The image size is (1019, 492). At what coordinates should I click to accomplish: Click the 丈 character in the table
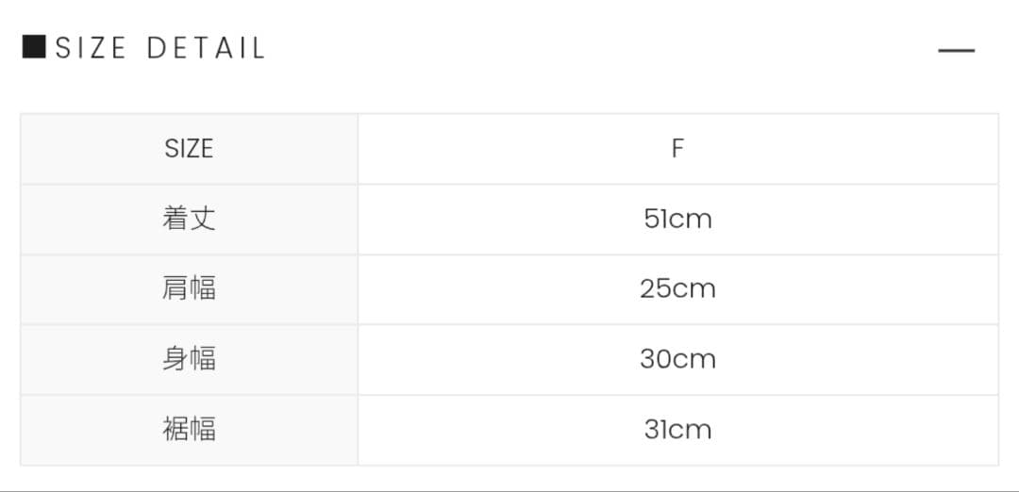point(203,219)
